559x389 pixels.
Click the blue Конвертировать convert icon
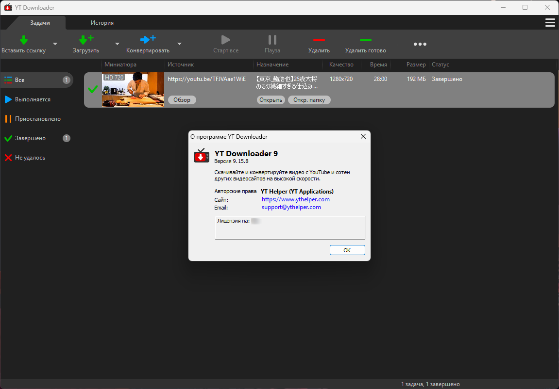coord(148,39)
